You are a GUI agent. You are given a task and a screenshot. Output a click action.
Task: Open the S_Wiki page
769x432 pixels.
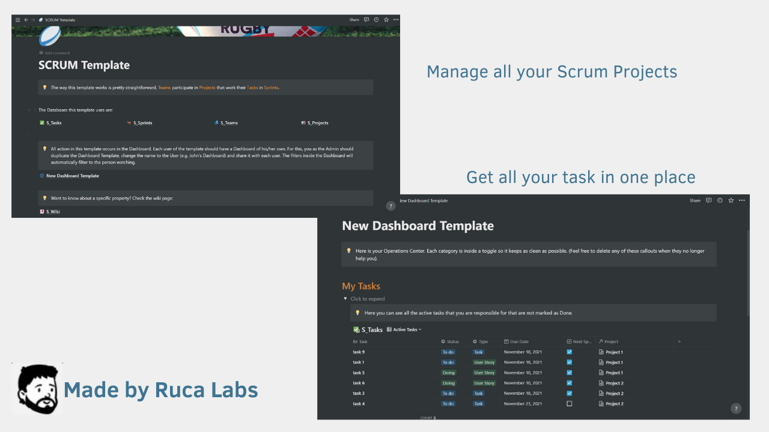click(x=53, y=211)
